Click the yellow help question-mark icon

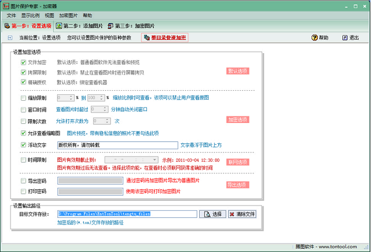[x=314, y=37]
